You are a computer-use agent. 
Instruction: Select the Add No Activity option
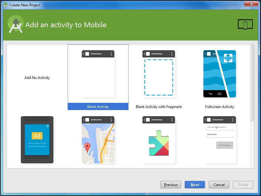(x=37, y=78)
